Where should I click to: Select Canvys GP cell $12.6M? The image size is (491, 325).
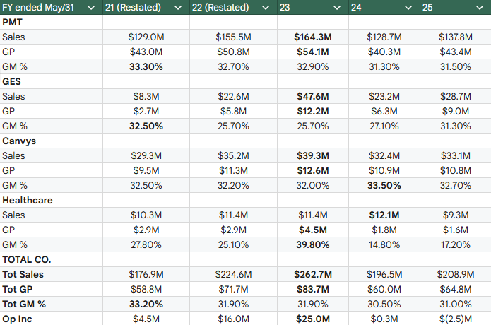click(x=313, y=170)
